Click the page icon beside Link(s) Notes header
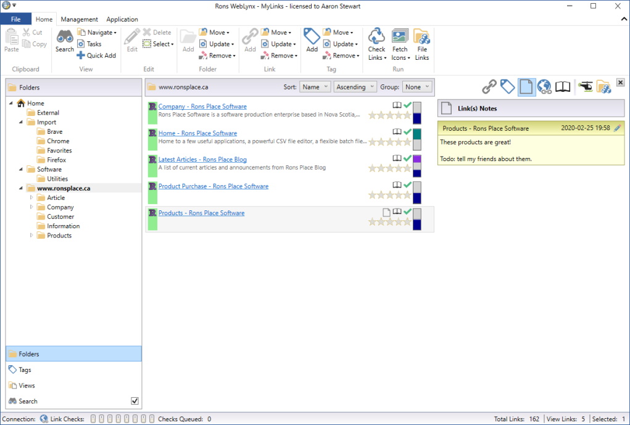Viewport: 630px width, 425px height. pyautogui.click(x=446, y=108)
